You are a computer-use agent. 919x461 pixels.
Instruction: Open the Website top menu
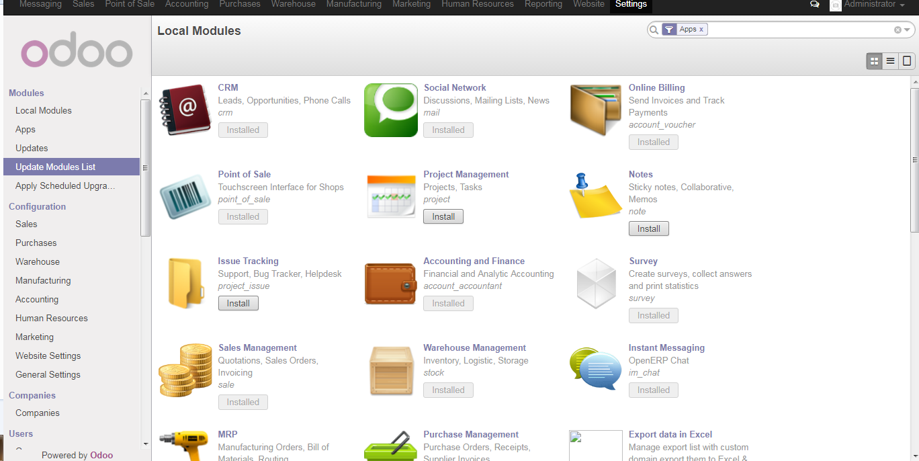pos(589,4)
